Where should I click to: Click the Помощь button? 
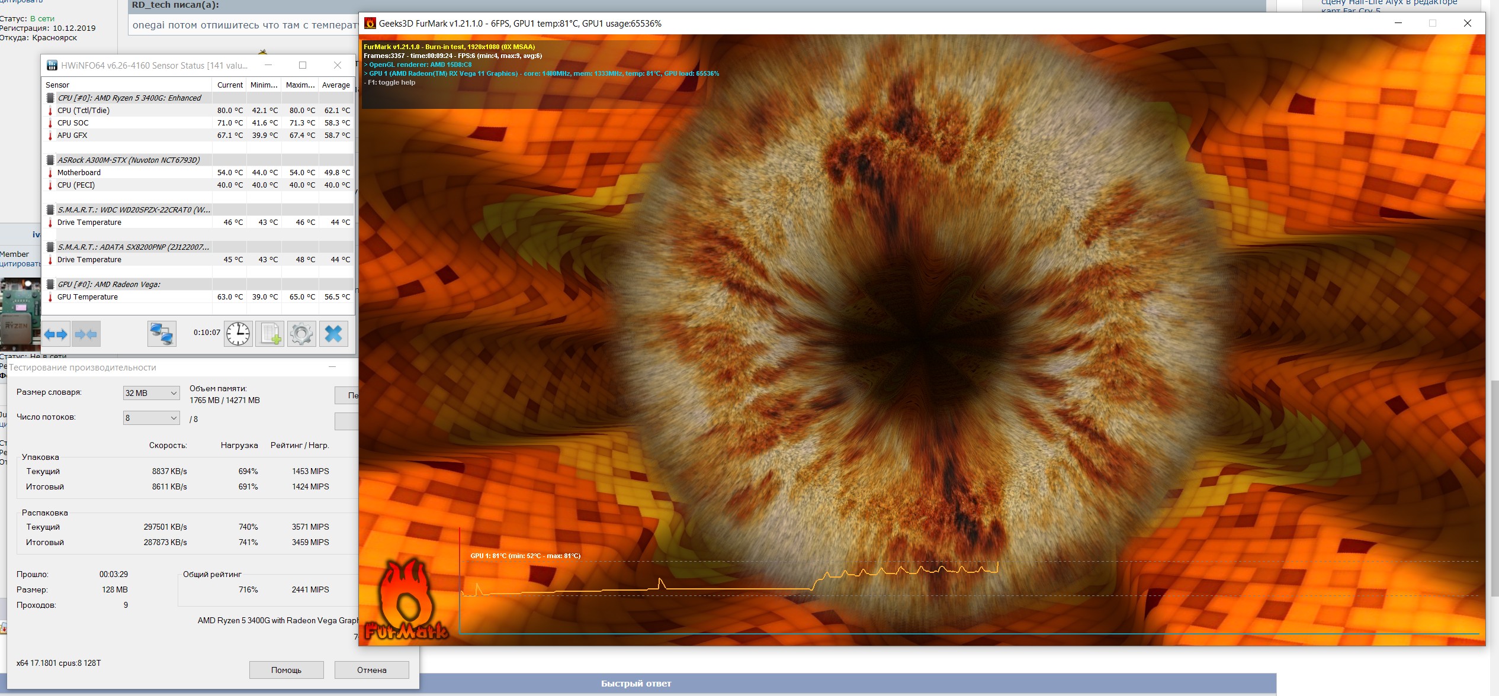tap(286, 670)
